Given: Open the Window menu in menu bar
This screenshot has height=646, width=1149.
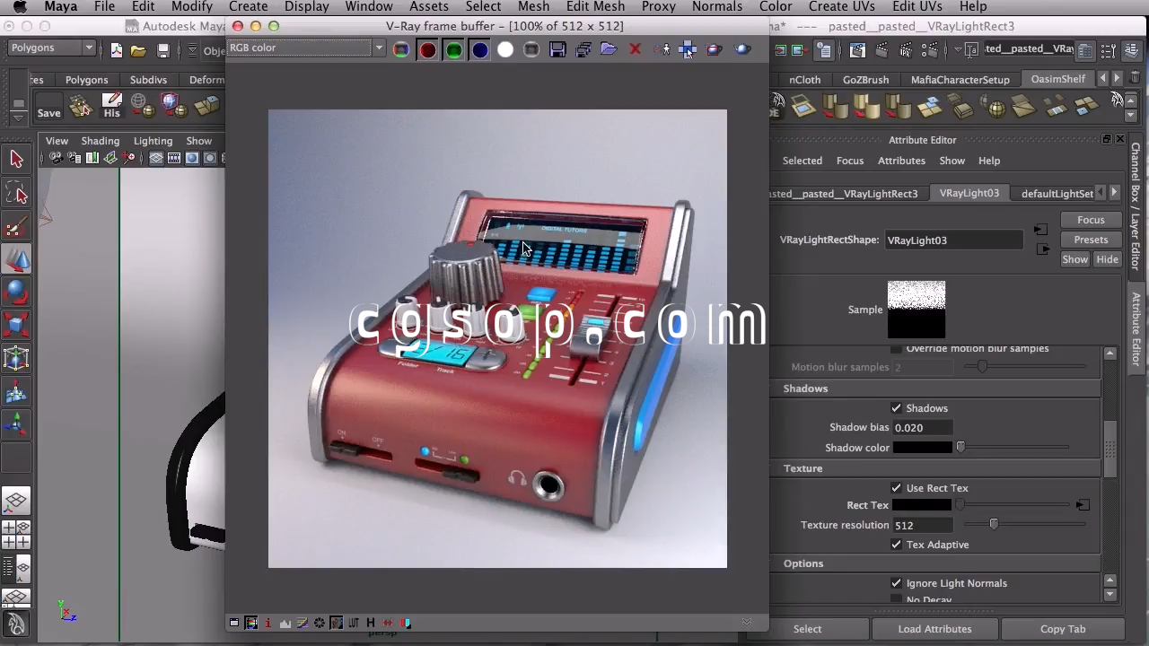Looking at the screenshot, I should pyautogui.click(x=369, y=7).
